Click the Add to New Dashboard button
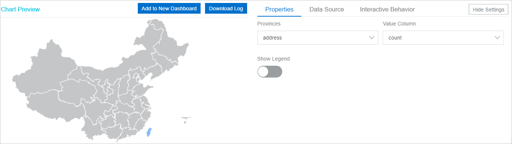The image size is (512, 144). click(169, 8)
